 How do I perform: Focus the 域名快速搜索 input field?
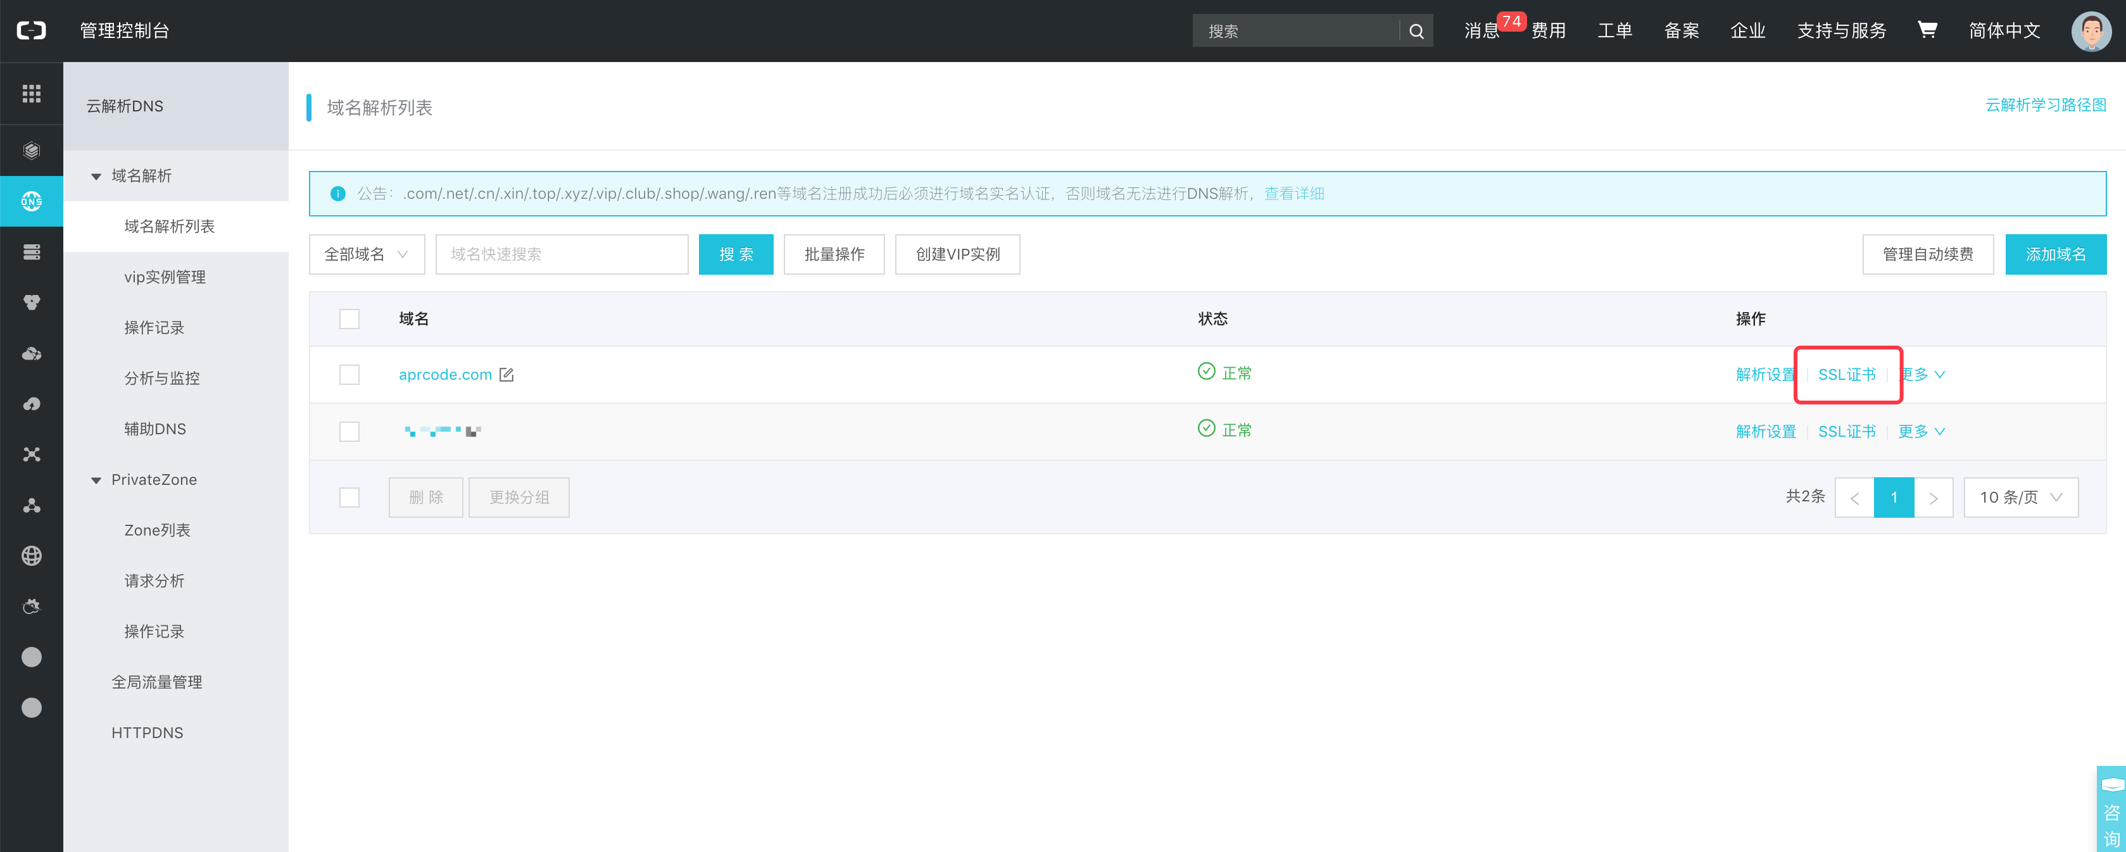[x=561, y=254]
